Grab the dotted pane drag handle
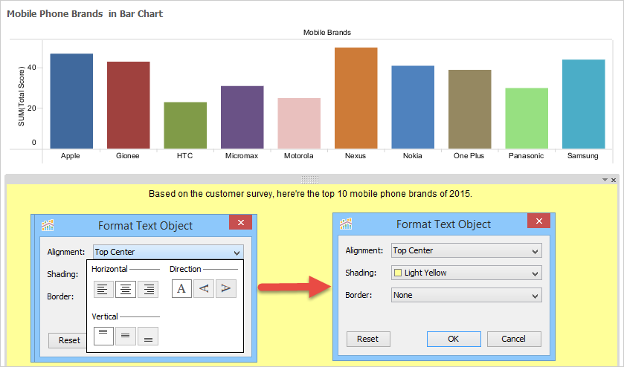 coord(309,180)
